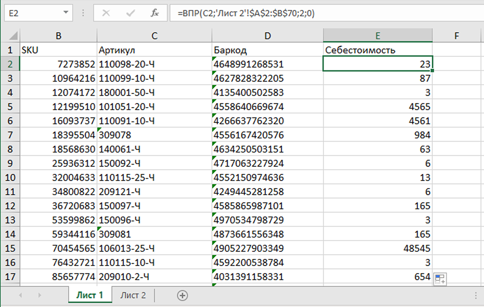The width and height of the screenshot is (484, 307).
Task: Select column E header
Action: [378, 36]
